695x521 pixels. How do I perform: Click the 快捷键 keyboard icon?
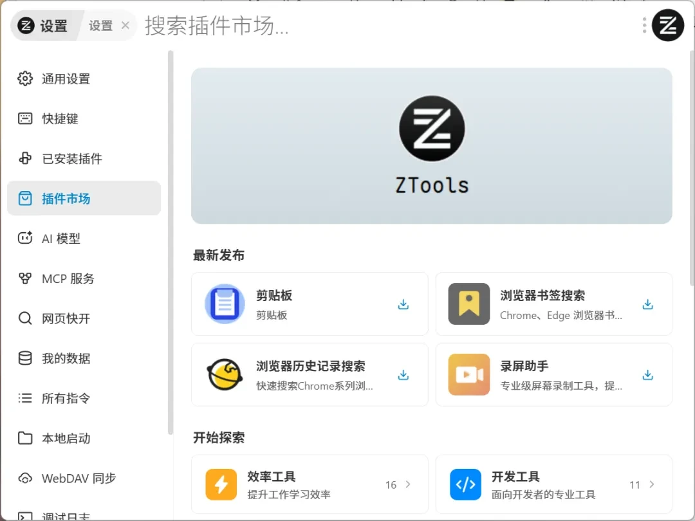coord(25,118)
